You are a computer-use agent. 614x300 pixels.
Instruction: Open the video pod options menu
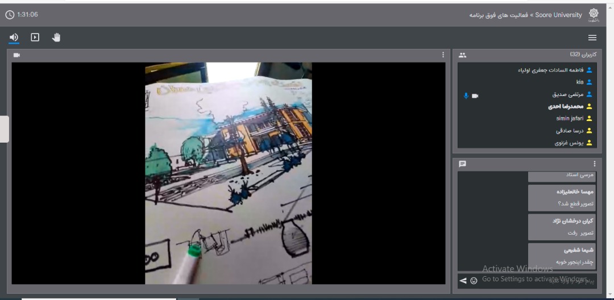[x=443, y=55]
